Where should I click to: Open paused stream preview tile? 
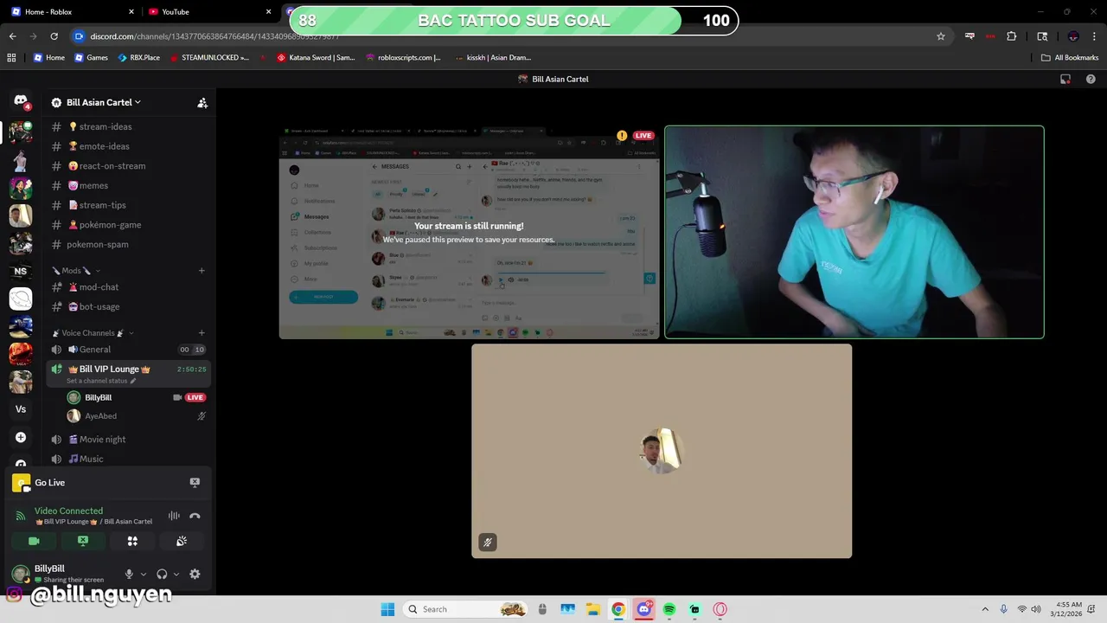coord(469,233)
